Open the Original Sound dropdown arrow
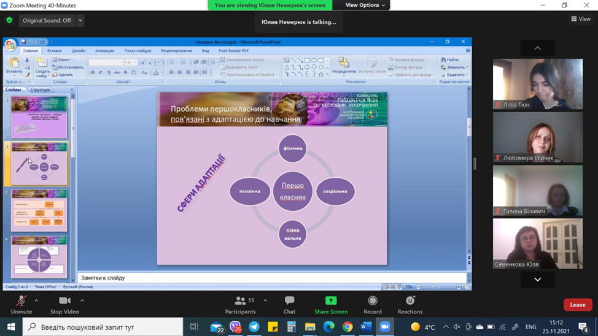Image resolution: width=598 pixels, height=336 pixels. click(80, 20)
